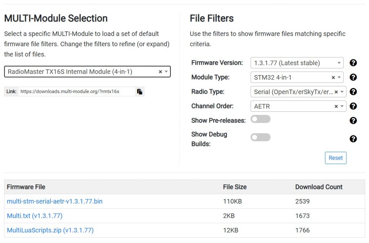Open help for Show Pre-releases

(353, 120)
